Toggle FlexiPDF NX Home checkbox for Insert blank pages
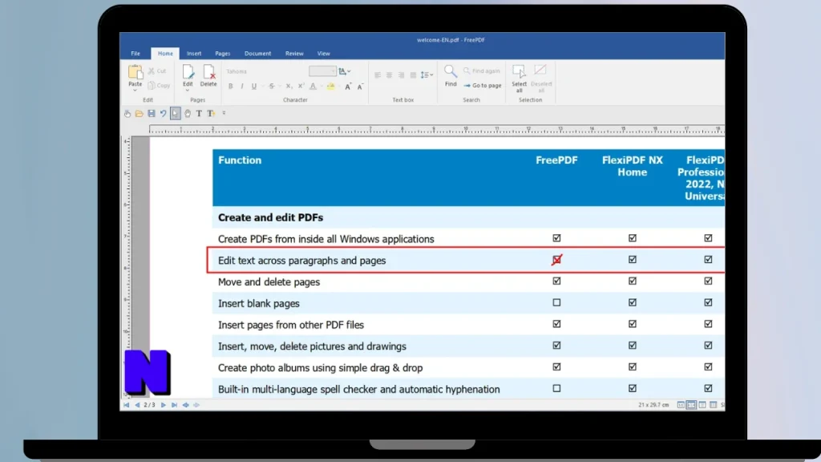Viewport: 821px width, 462px height. pyautogui.click(x=633, y=302)
